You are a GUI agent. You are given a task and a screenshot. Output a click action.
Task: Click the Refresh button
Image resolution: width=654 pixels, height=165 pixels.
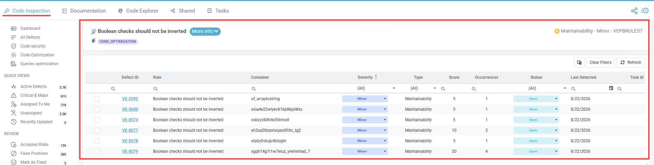631,62
